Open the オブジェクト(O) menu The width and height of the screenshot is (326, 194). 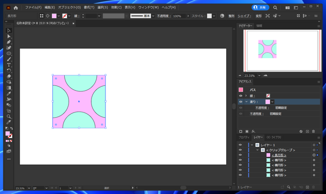click(x=69, y=8)
